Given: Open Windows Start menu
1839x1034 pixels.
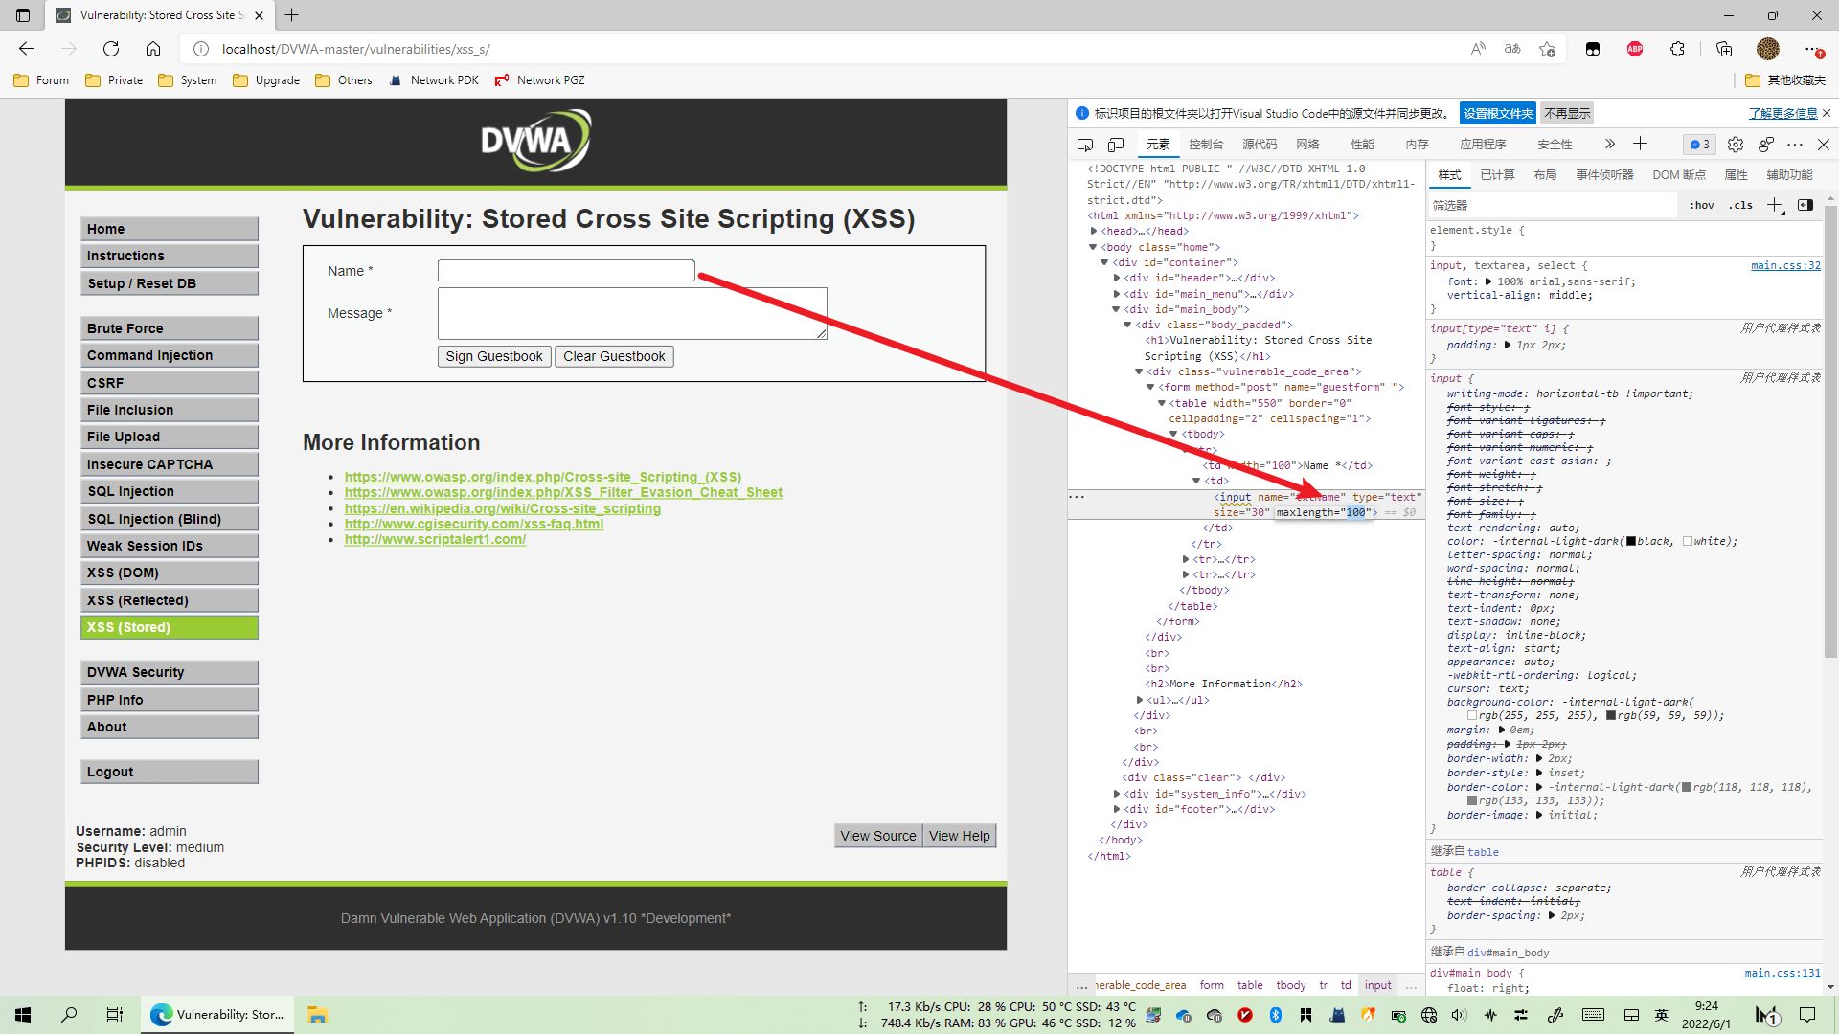Looking at the screenshot, I should click(23, 1015).
